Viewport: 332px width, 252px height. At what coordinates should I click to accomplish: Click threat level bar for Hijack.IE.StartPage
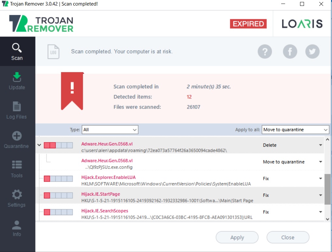pos(58,195)
